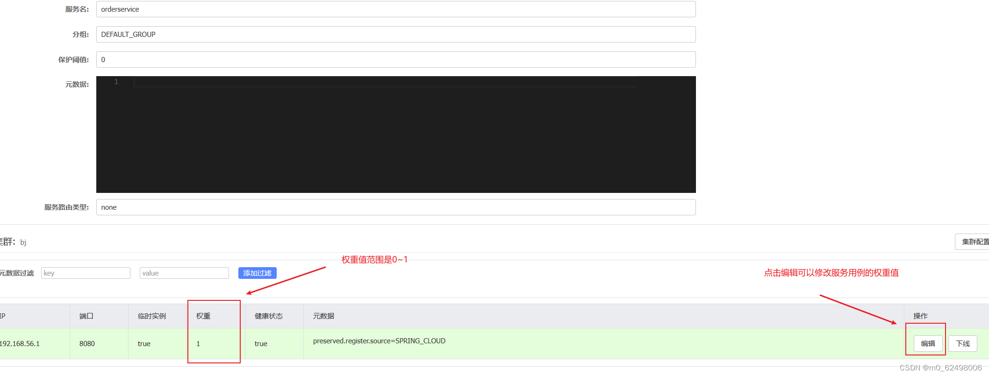Click line number 1 in the editor gutter

coord(116,82)
